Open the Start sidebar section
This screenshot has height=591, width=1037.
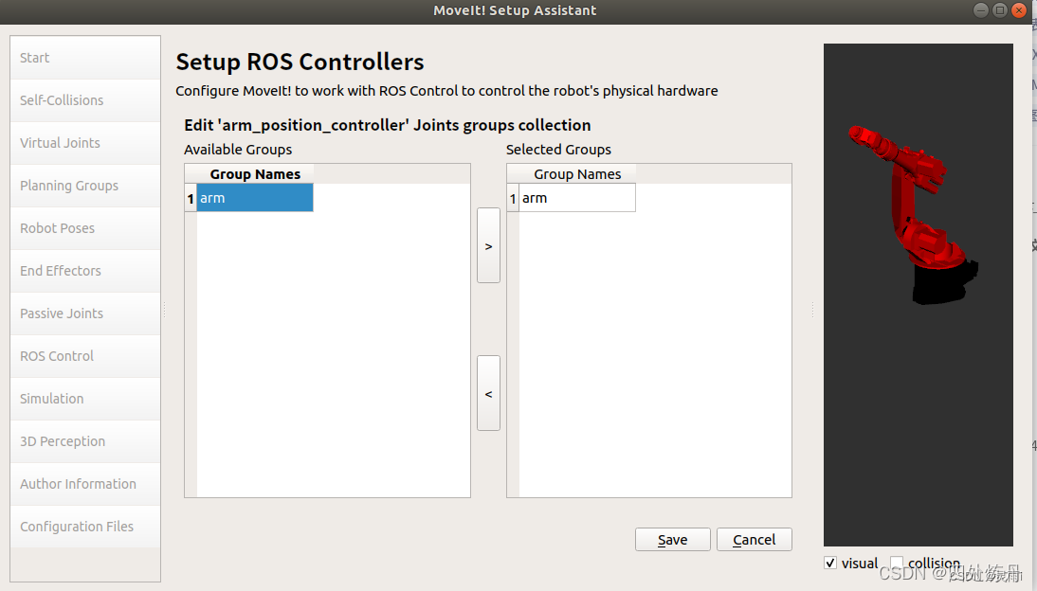(84, 57)
